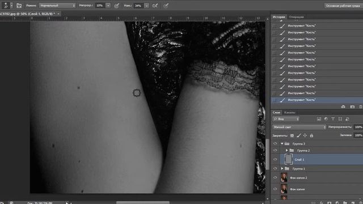Collapse the Группа 3 group
Screen dimensions: 363x204
(x=282, y=143)
